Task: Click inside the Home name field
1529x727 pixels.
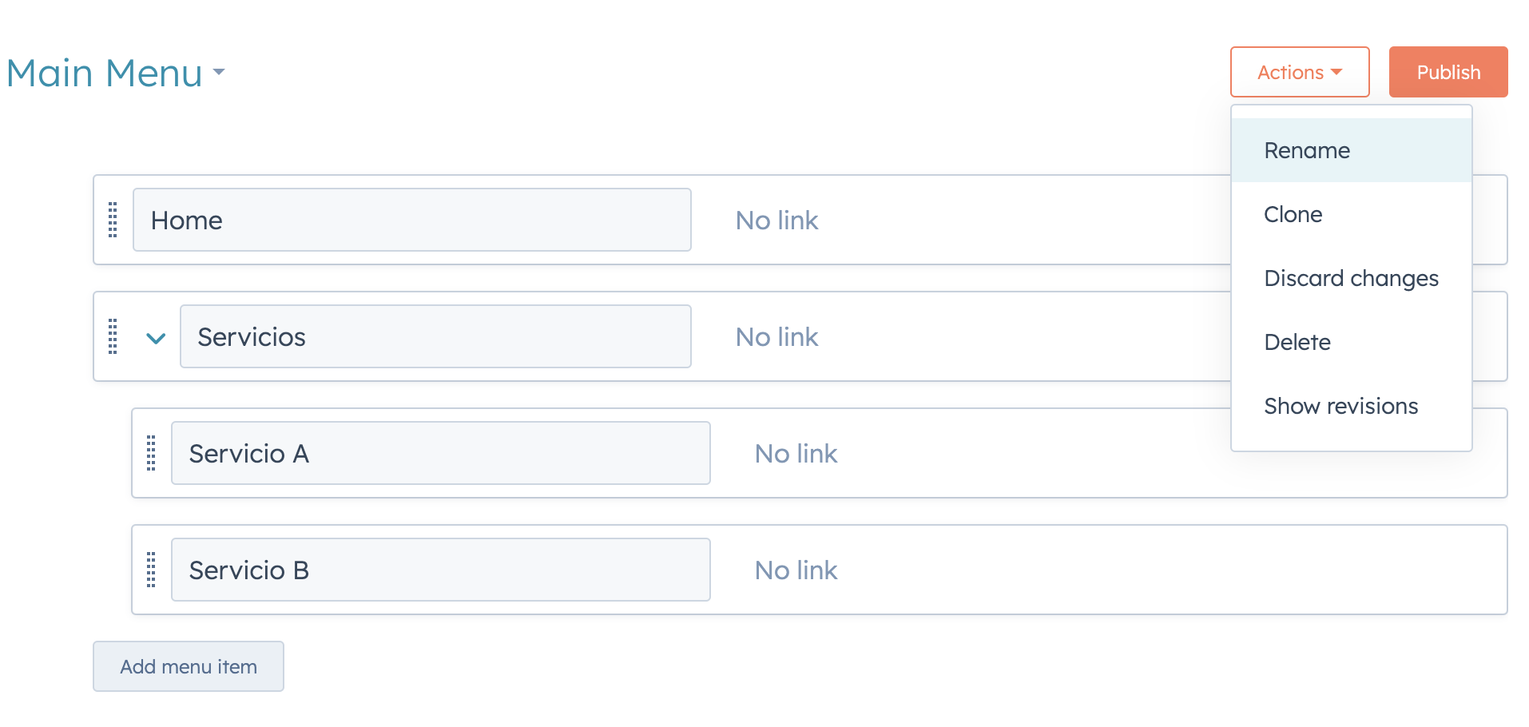Action: tap(411, 220)
